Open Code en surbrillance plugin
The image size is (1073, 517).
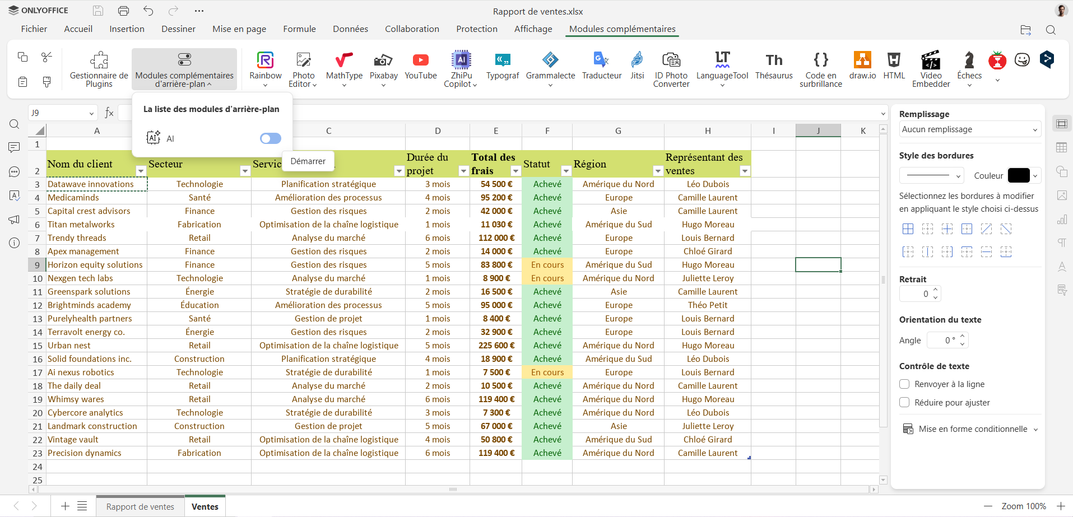(820, 69)
